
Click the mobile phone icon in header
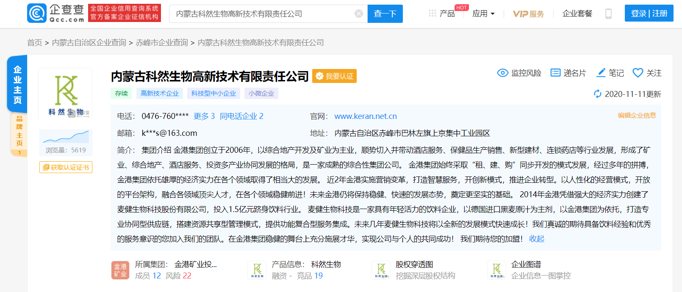[608, 14]
